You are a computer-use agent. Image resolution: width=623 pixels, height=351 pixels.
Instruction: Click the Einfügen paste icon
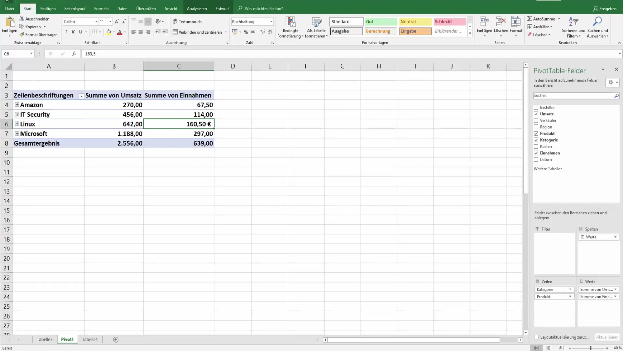click(9, 22)
